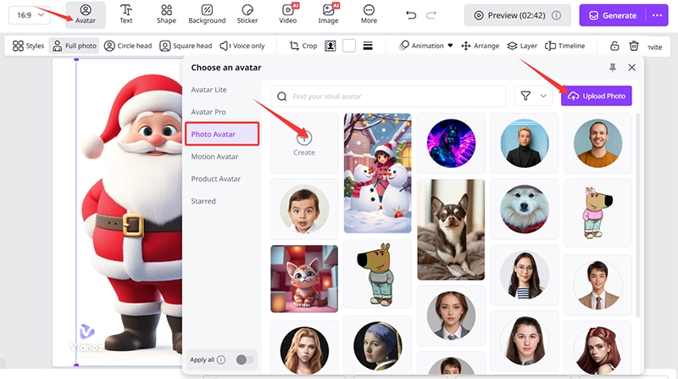
Task: Open the Sticker tool
Action: 247,14
